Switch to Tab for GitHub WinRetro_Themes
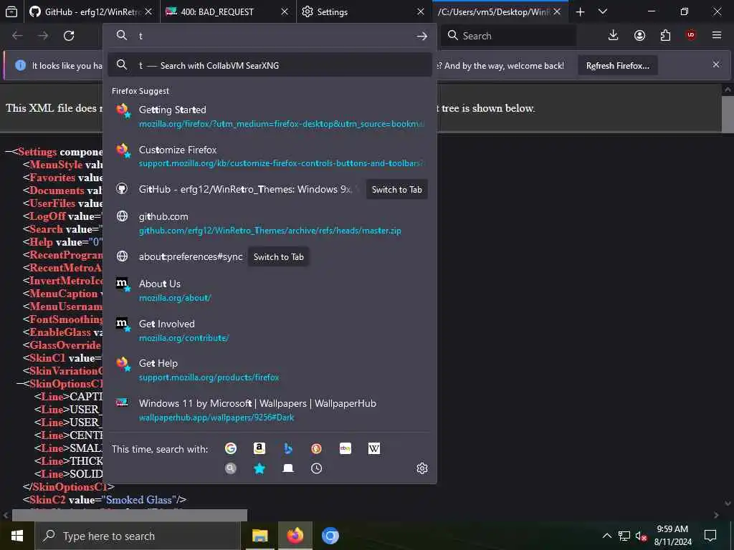This screenshot has width=734, height=550. [x=396, y=189]
